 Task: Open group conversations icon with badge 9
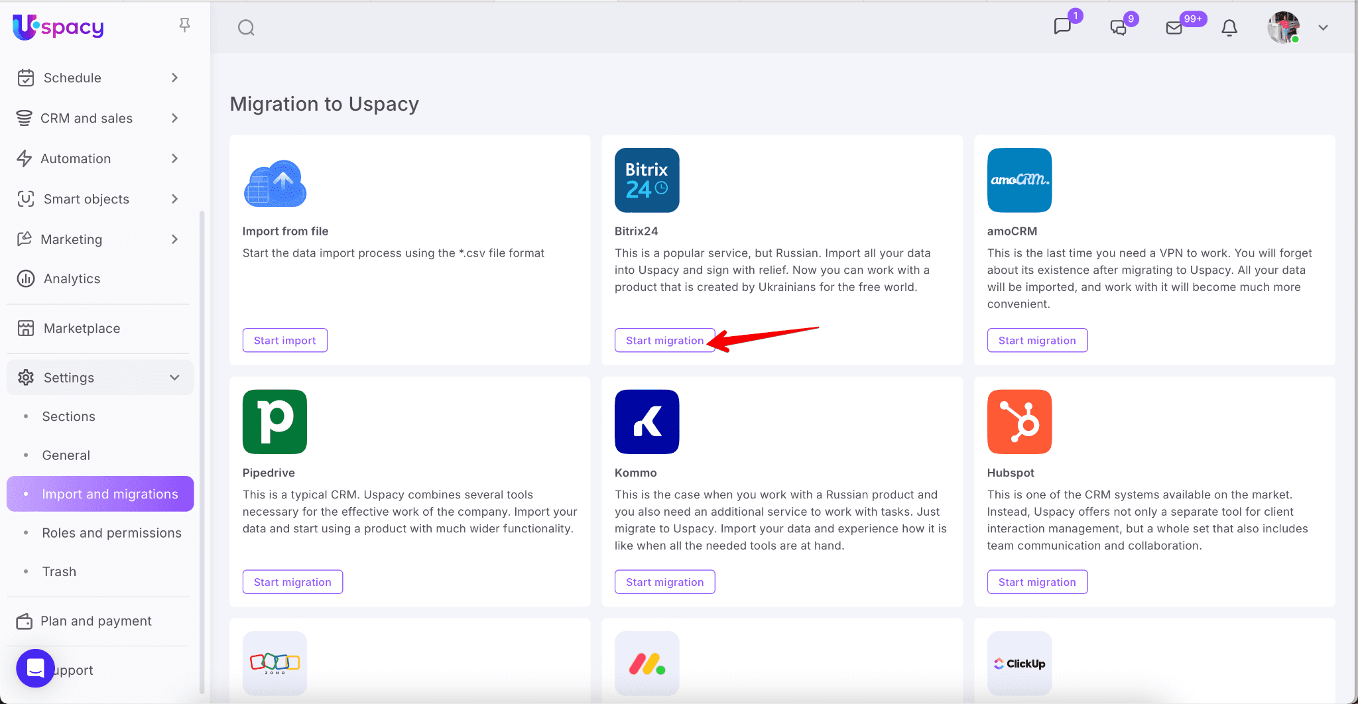pos(1119,27)
